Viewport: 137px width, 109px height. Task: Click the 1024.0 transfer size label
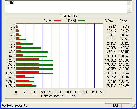tap(10, 73)
